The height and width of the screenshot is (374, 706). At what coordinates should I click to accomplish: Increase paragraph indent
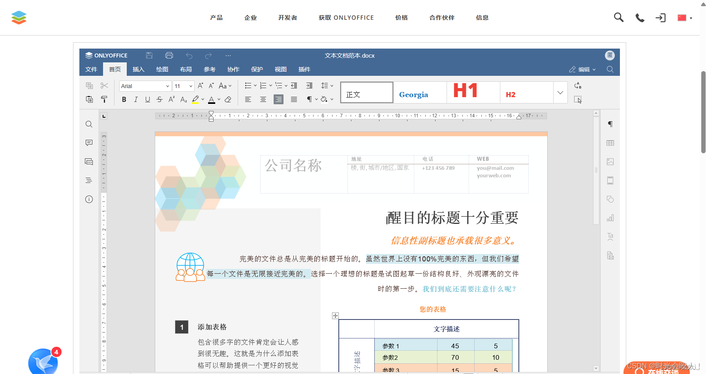[309, 86]
